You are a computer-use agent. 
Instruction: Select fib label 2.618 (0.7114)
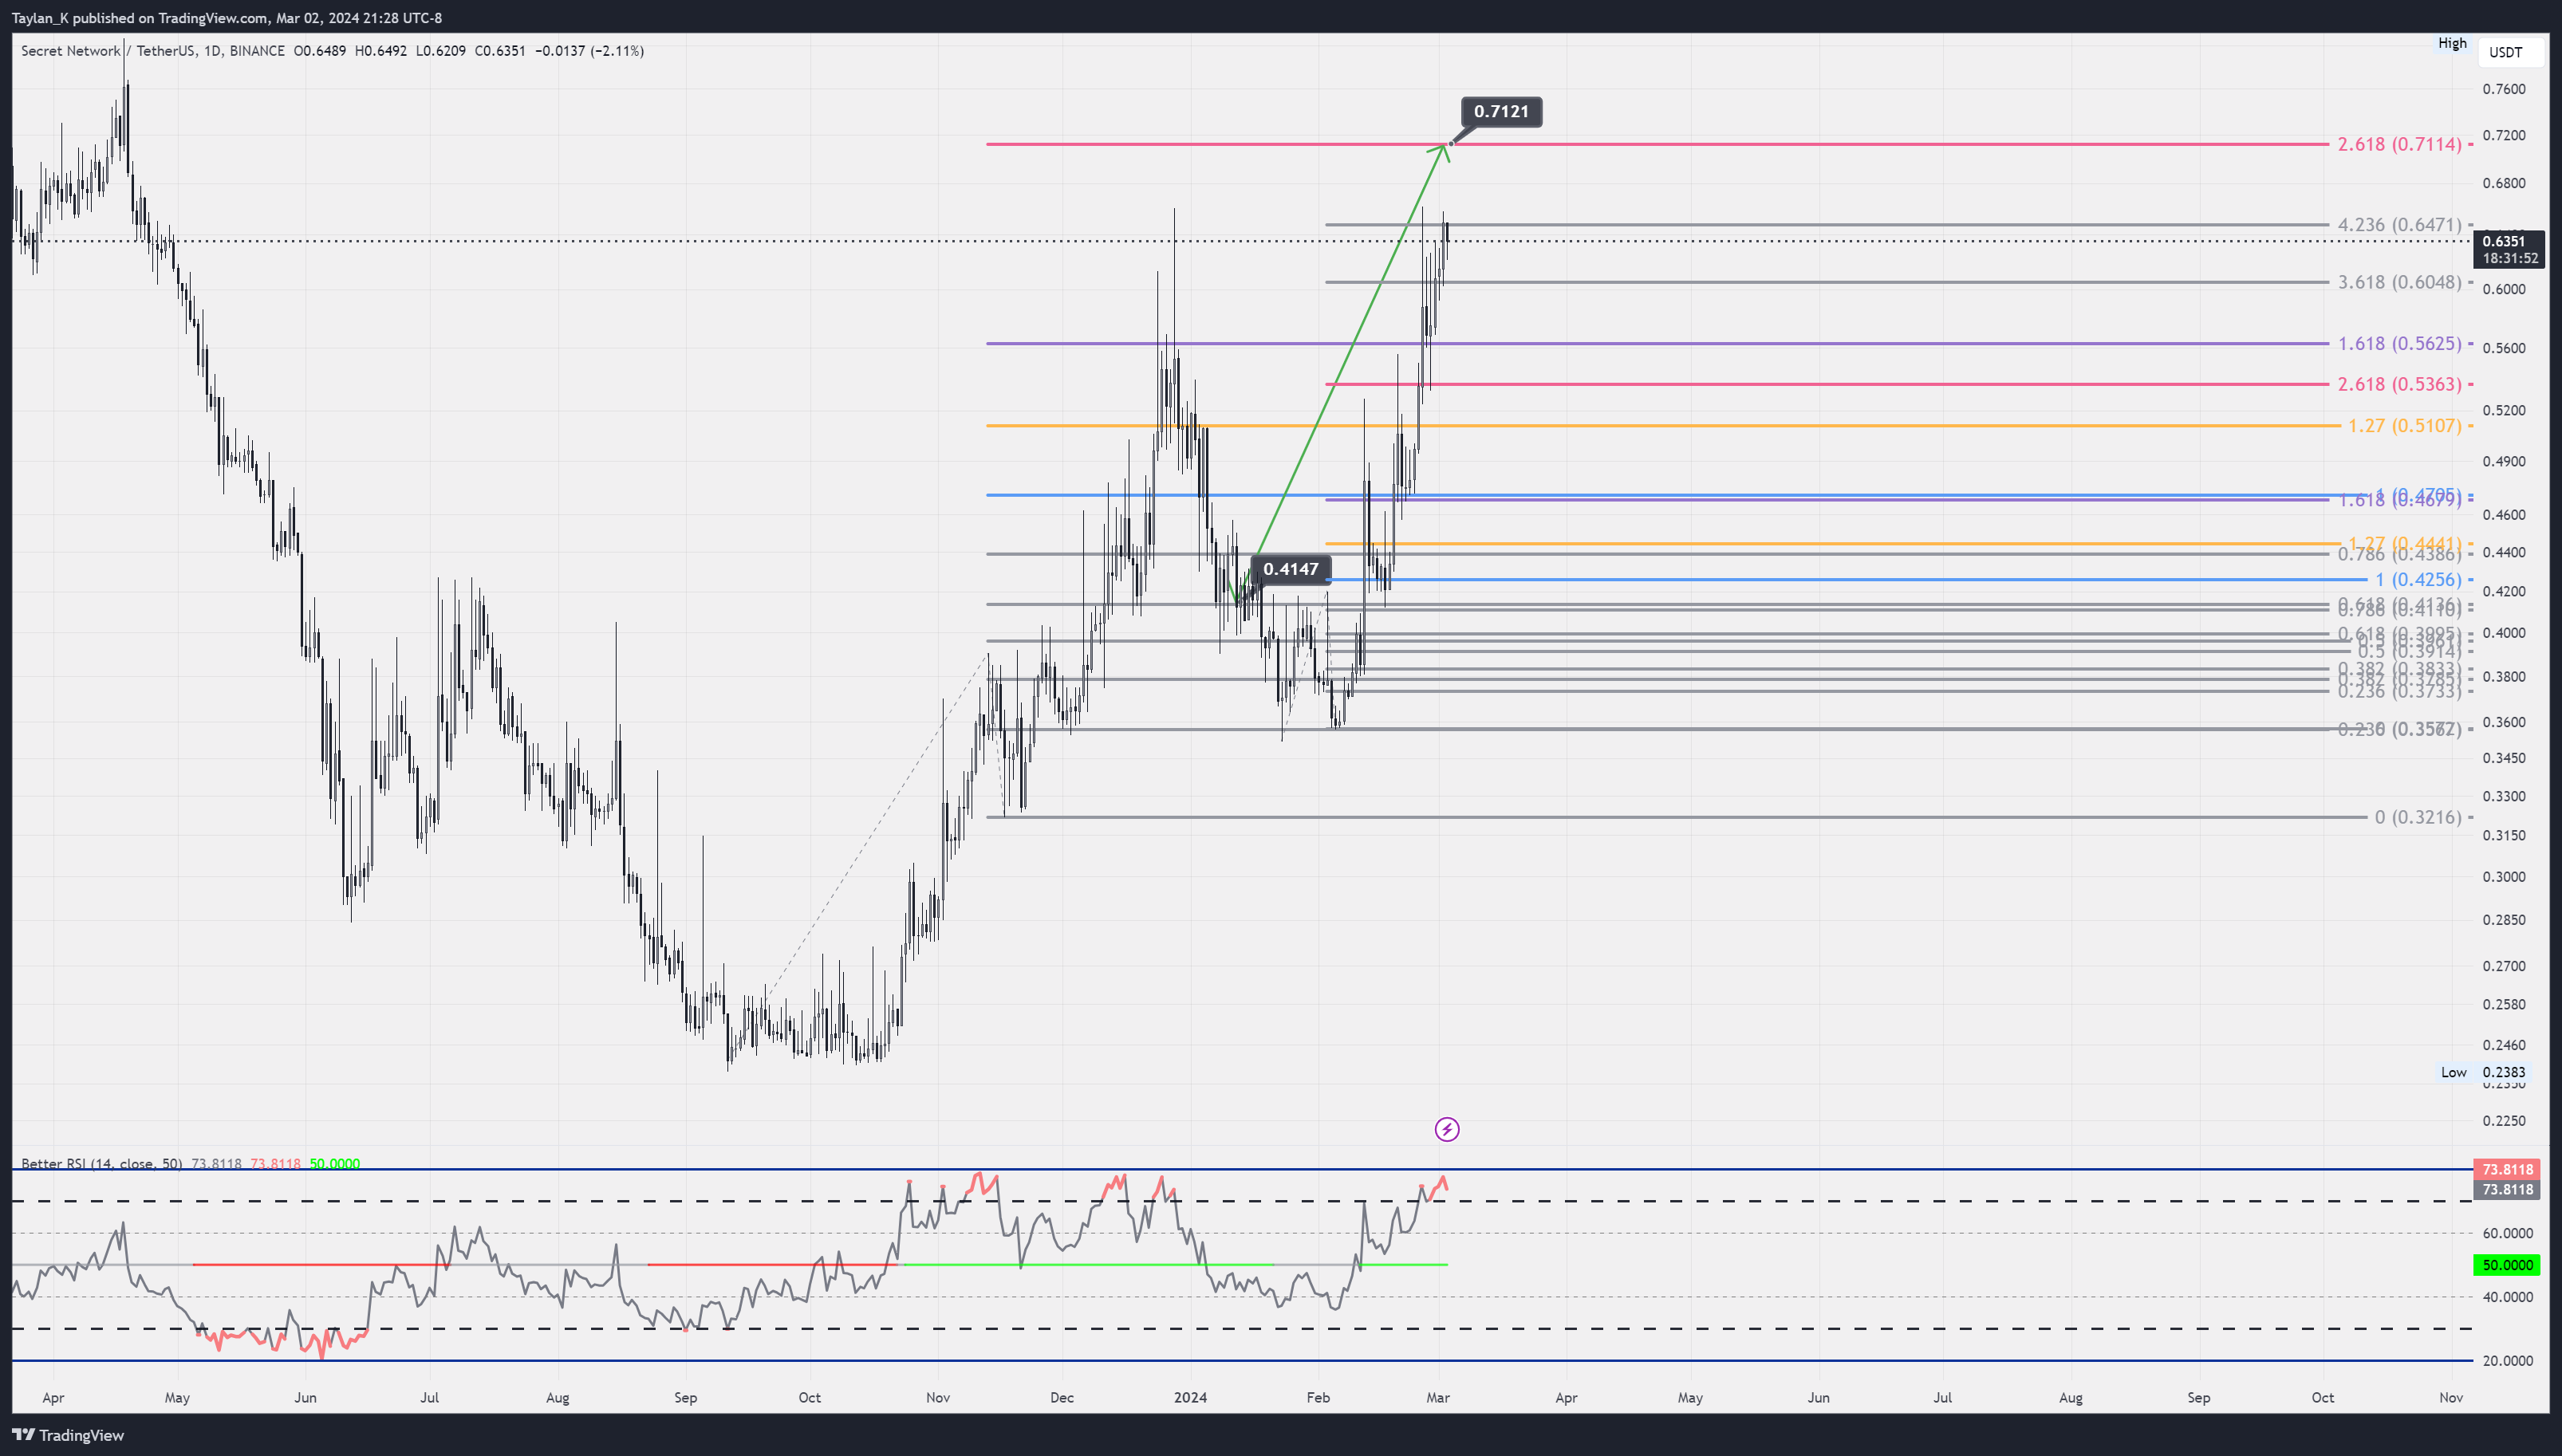coord(2399,144)
